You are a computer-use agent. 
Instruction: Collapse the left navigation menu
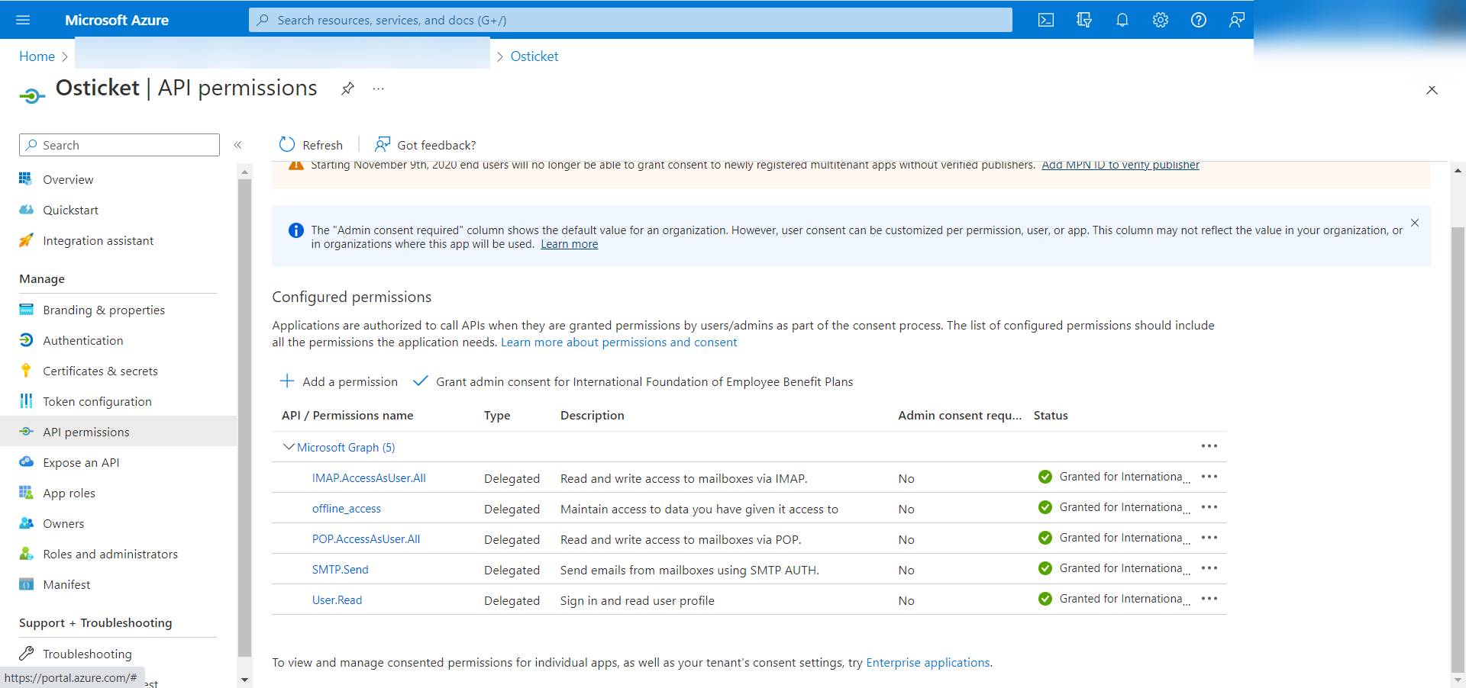pos(237,145)
